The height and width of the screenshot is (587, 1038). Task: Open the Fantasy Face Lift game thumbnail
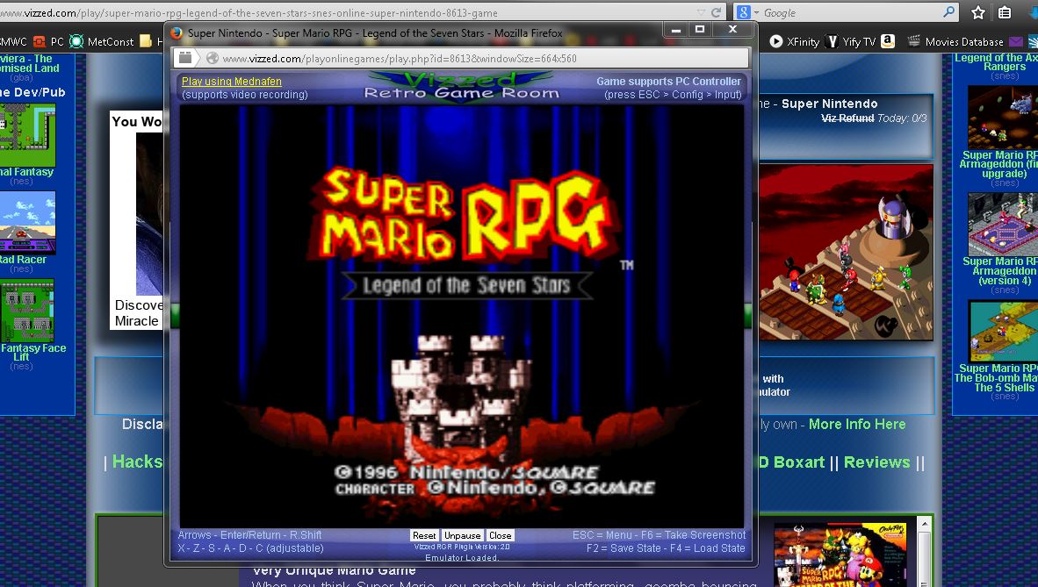pyautogui.click(x=26, y=310)
